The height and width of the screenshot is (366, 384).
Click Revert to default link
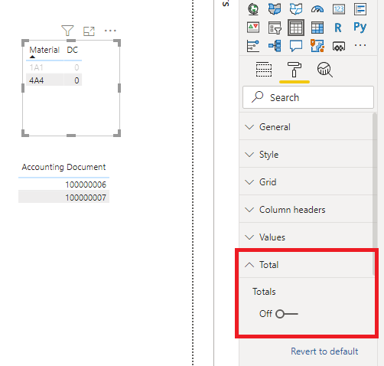[324, 351]
